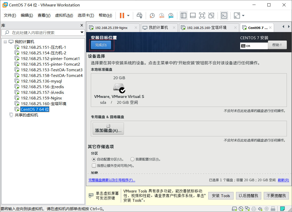The height and width of the screenshot is (212, 292).
Task: Open the stretch mode dropdown arrow
Action: click(243, 16)
